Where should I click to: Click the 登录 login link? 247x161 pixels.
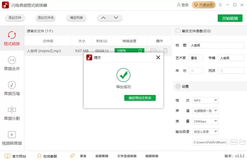point(183,5)
